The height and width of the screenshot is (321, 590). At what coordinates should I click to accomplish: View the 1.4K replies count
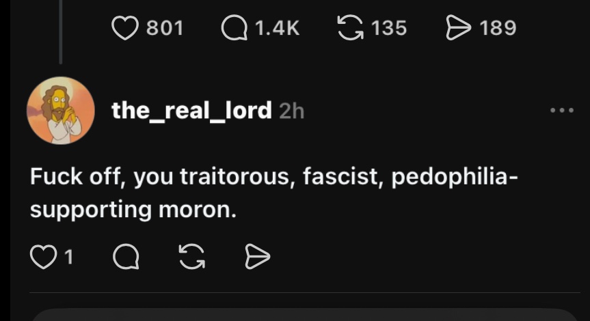(276, 28)
